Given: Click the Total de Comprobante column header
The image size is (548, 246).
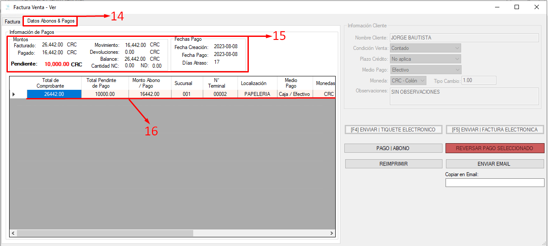Looking at the screenshot, I should (x=54, y=83).
